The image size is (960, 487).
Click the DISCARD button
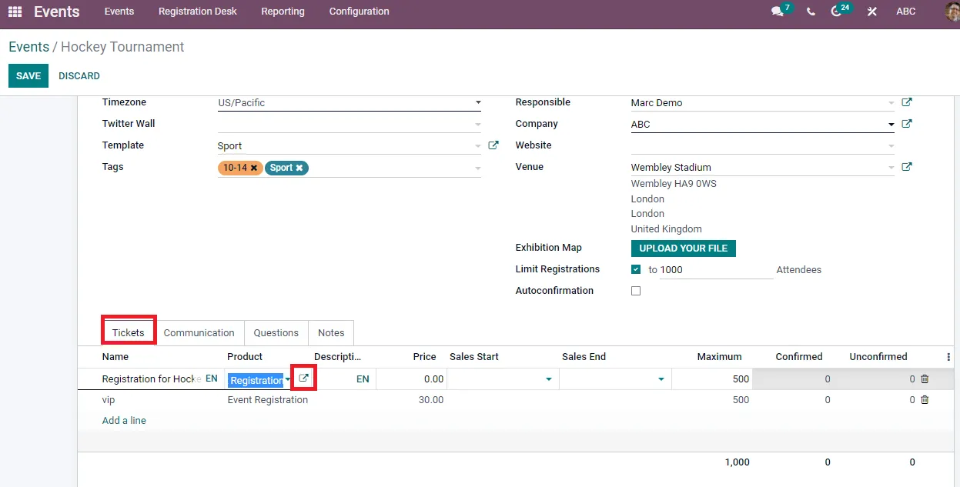click(79, 75)
